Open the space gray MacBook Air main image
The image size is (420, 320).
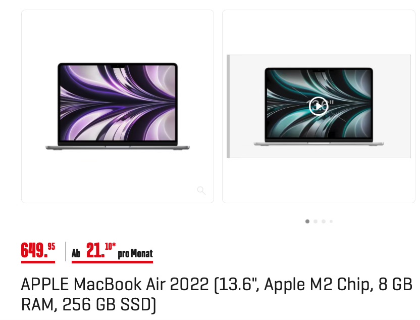(x=118, y=106)
